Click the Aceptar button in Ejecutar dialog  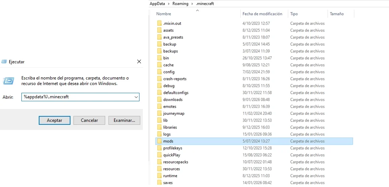tap(55, 120)
